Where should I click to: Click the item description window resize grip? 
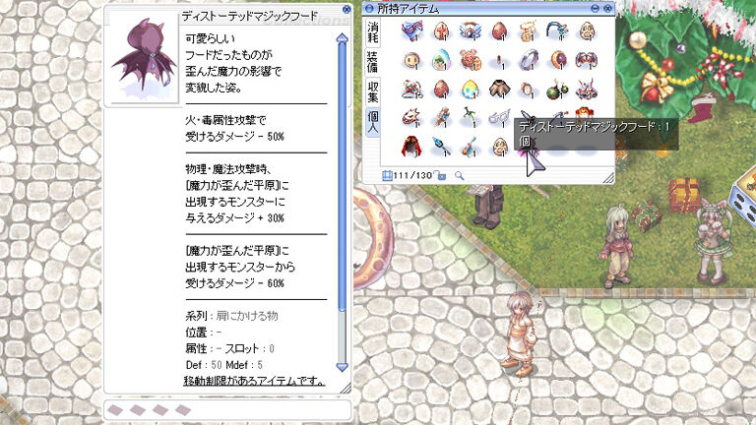pyautogui.click(x=346, y=388)
